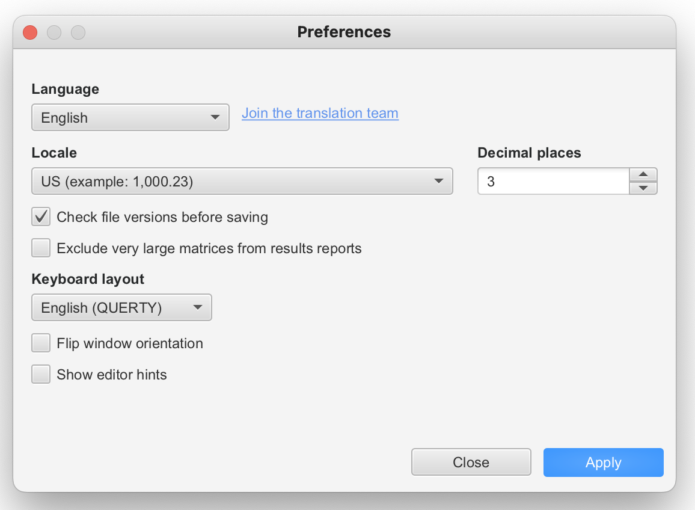Tick the Flip window orientation checkbox
Image resolution: width=695 pixels, height=510 pixels.
pos(41,343)
